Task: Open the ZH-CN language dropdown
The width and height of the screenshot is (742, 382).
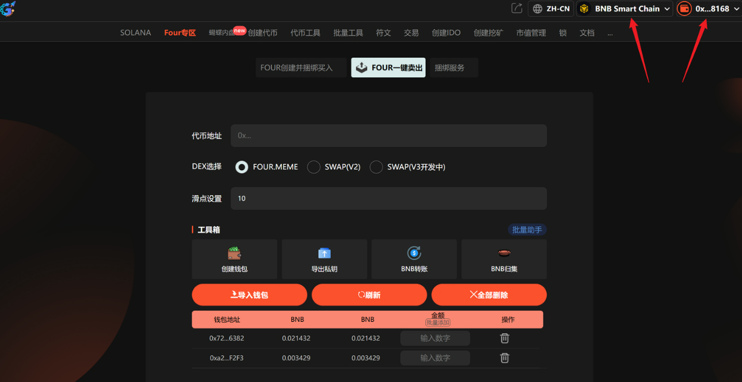Action: click(x=550, y=8)
